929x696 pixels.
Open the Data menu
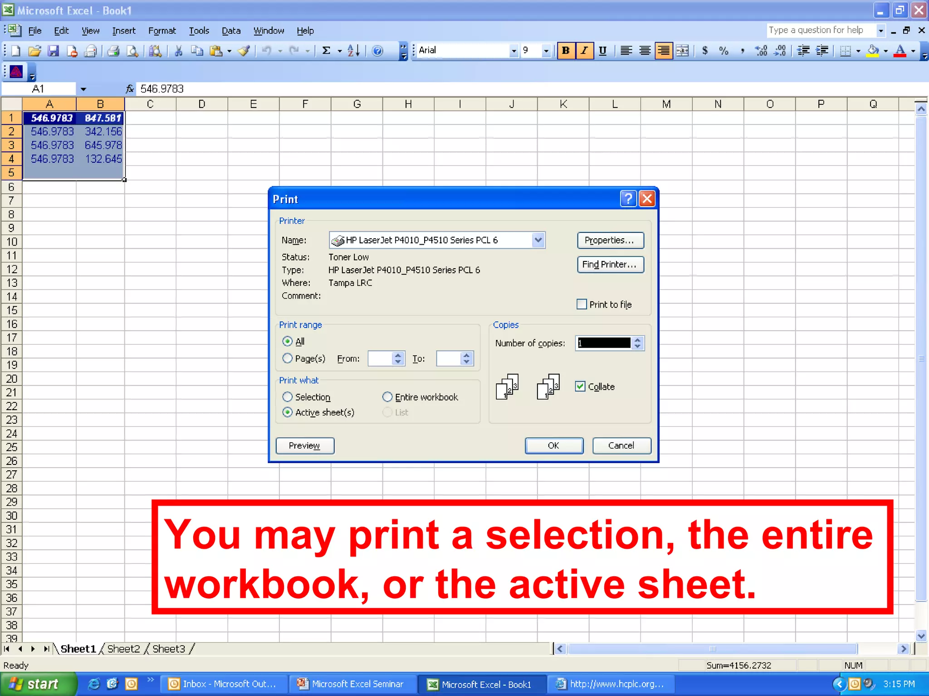[231, 31]
